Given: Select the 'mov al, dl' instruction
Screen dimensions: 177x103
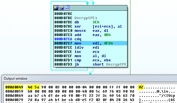Looking at the screenshot, I should [90, 56].
